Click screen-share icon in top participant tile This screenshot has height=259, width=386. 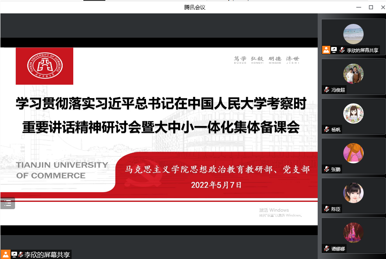click(334, 50)
